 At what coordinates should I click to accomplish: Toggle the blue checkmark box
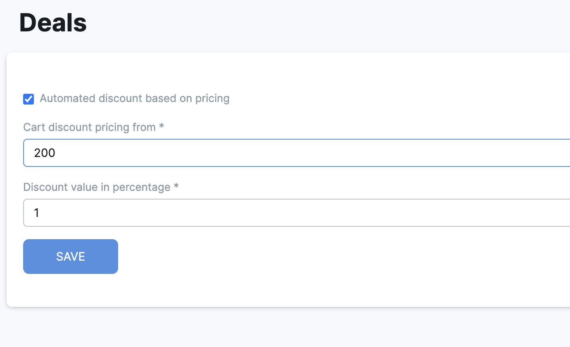[28, 99]
